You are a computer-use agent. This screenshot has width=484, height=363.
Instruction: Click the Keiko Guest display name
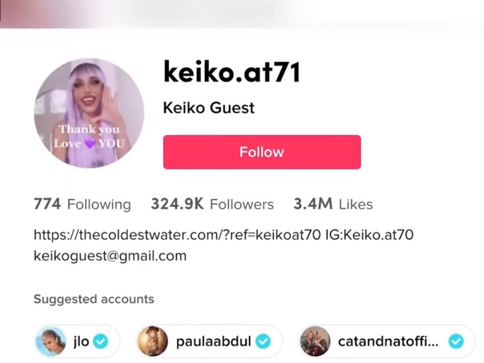tap(208, 108)
